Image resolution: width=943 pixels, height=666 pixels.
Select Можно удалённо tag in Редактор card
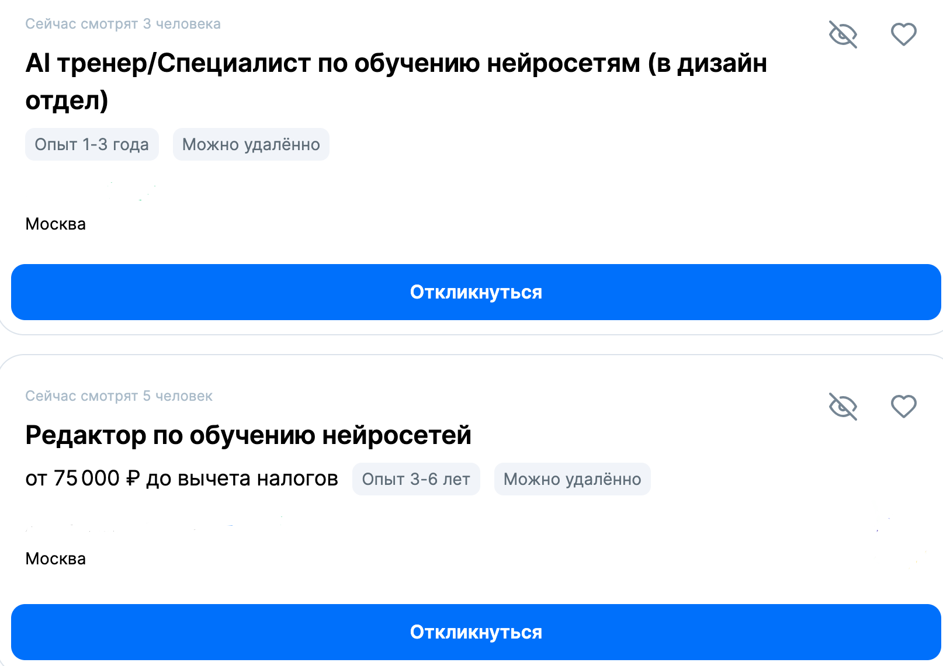click(573, 479)
